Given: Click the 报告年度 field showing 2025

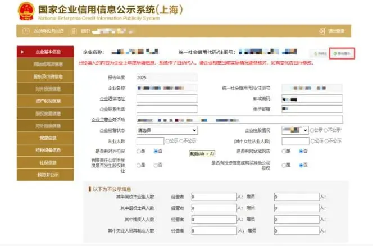Looking at the screenshot, I should click(167, 78).
